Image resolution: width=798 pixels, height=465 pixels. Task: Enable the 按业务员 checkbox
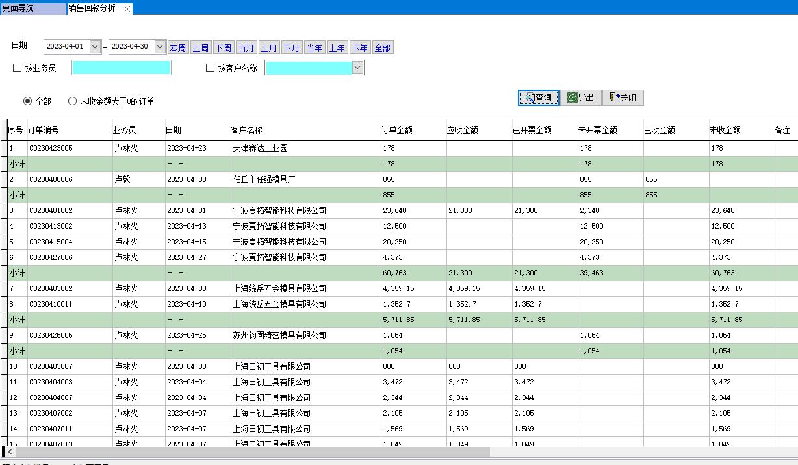click(18, 68)
